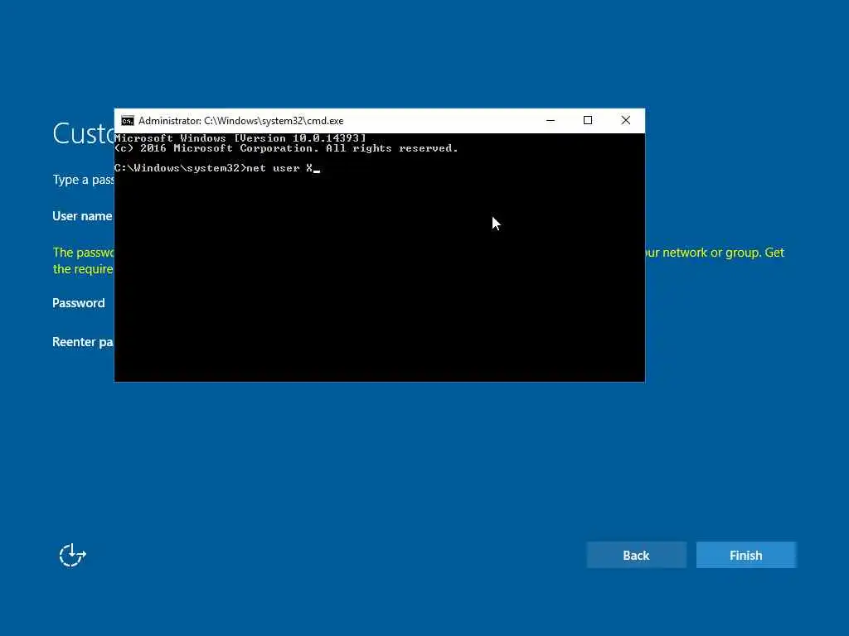Click the 'Password' label

pos(79,303)
